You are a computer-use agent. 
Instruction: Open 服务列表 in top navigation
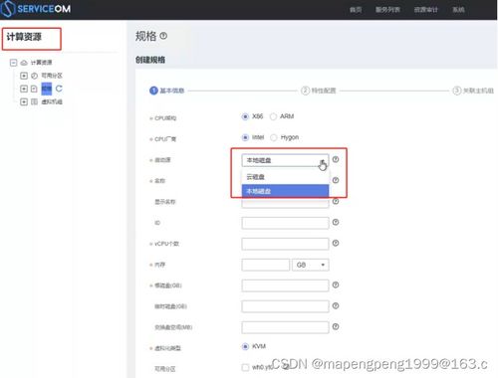click(x=387, y=10)
